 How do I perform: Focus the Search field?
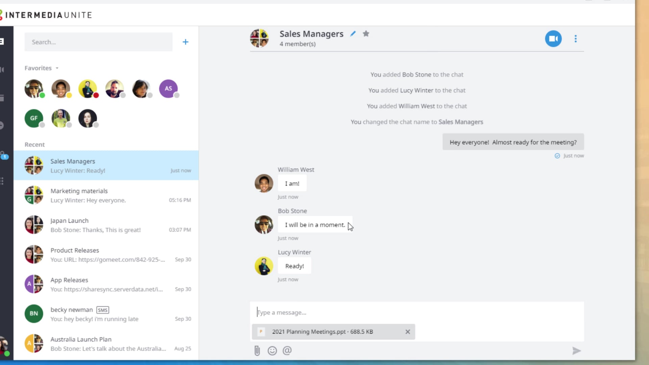(98, 42)
